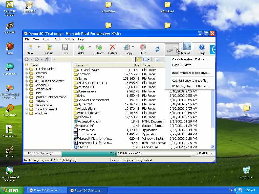Image resolution: width=259 pixels, height=194 pixels.
Task: Toggle the folder tree panel button
Action: click(x=139, y=59)
